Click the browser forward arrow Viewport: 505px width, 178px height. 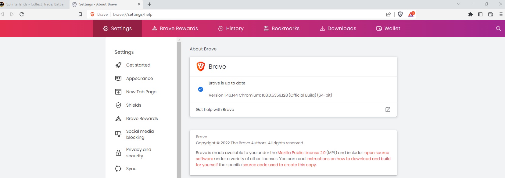pos(12,14)
